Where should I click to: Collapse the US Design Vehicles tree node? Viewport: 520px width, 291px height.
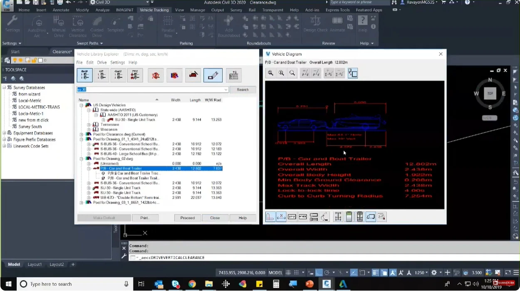coord(82,105)
